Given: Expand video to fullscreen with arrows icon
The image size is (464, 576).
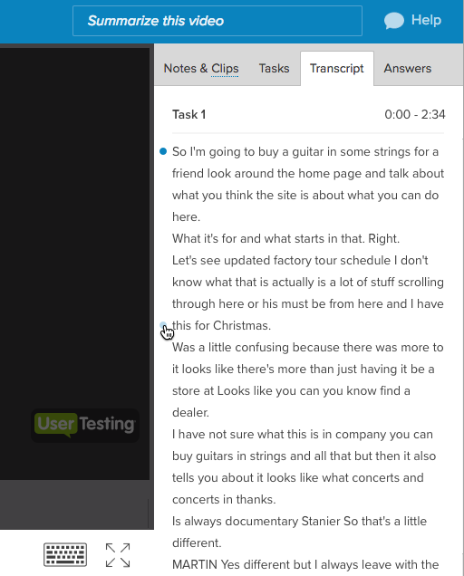Looking at the screenshot, I should point(118,555).
